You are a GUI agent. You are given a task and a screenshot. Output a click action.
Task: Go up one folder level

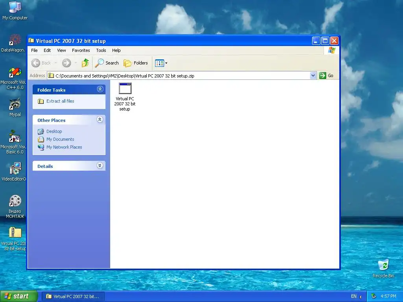[85, 63]
